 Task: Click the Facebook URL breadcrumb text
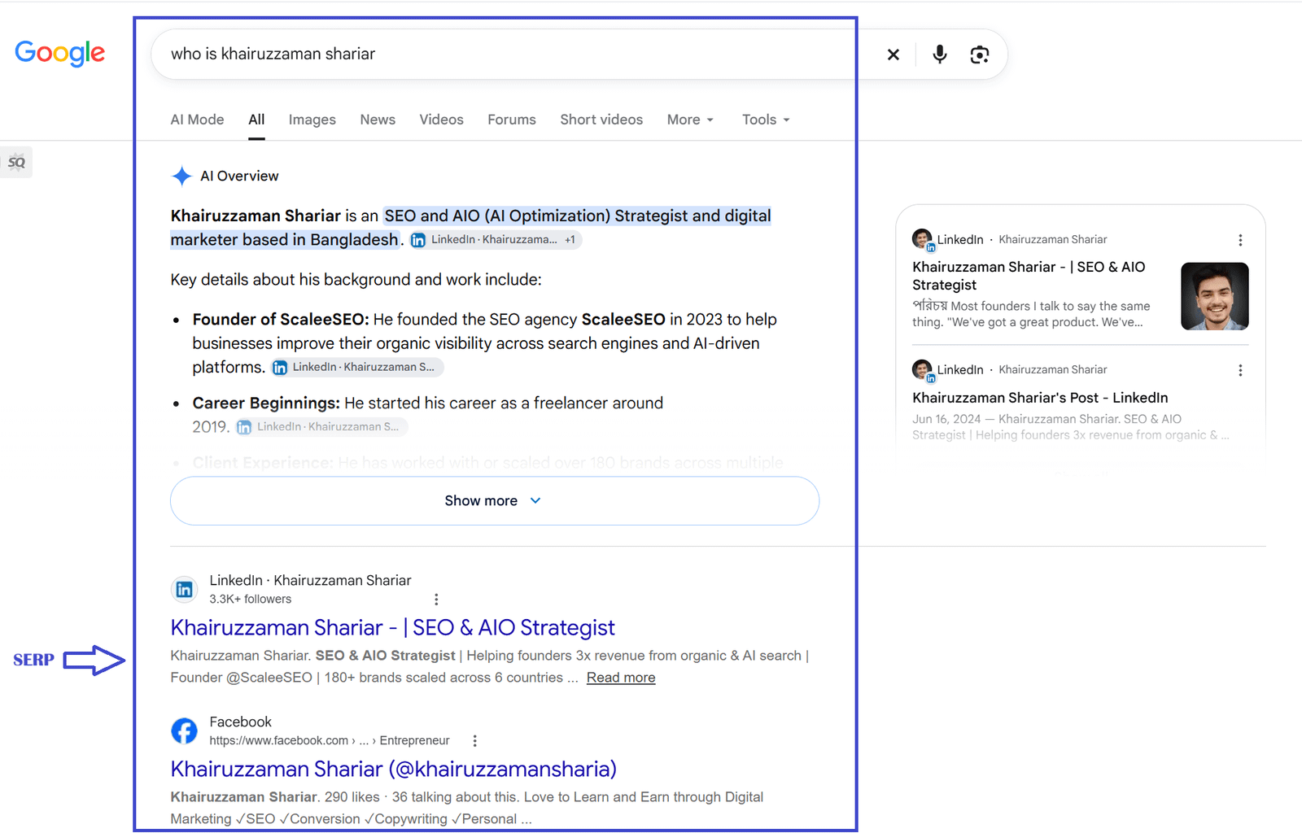tap(329, 741)
